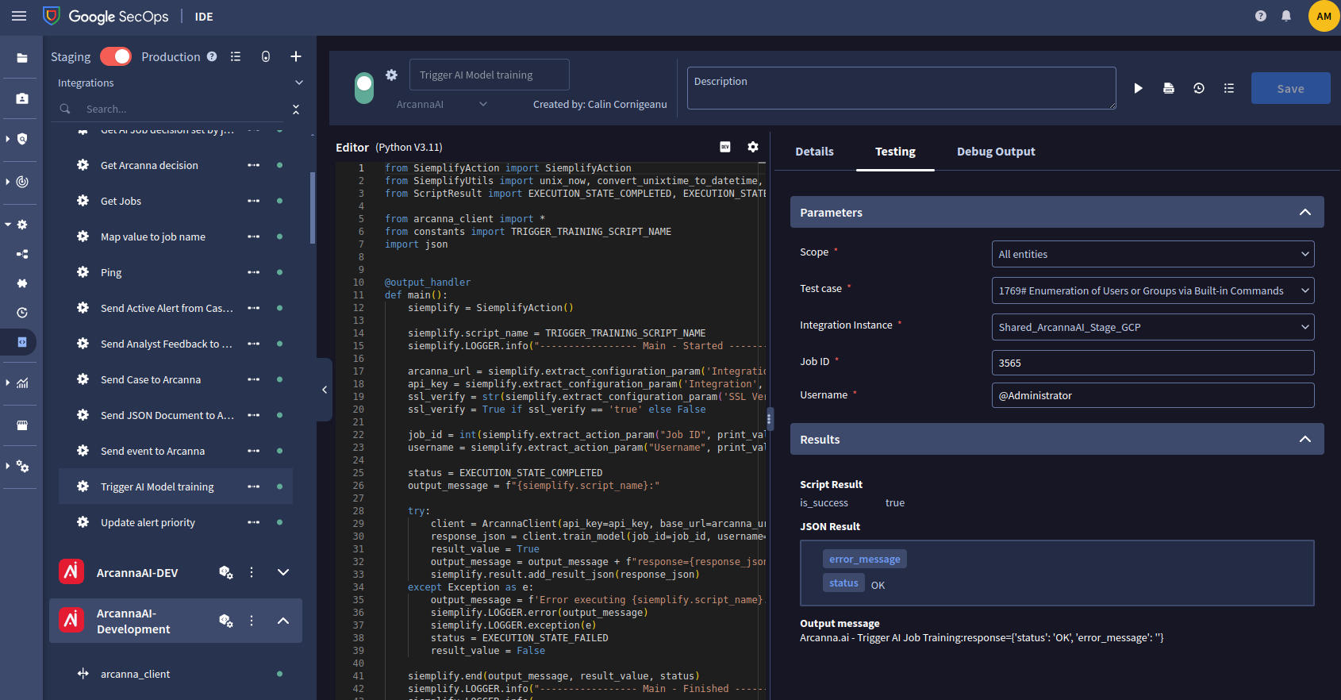1341x700 pixels.
Task: Open the ArcannaAI-DEV three-dot menu
Action: (252, 572)
